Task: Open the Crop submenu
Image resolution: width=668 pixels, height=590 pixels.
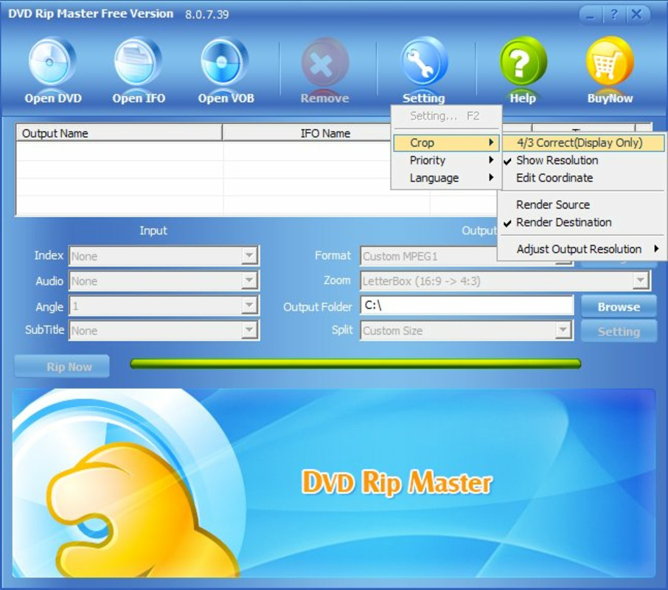Action: [446, 143]
